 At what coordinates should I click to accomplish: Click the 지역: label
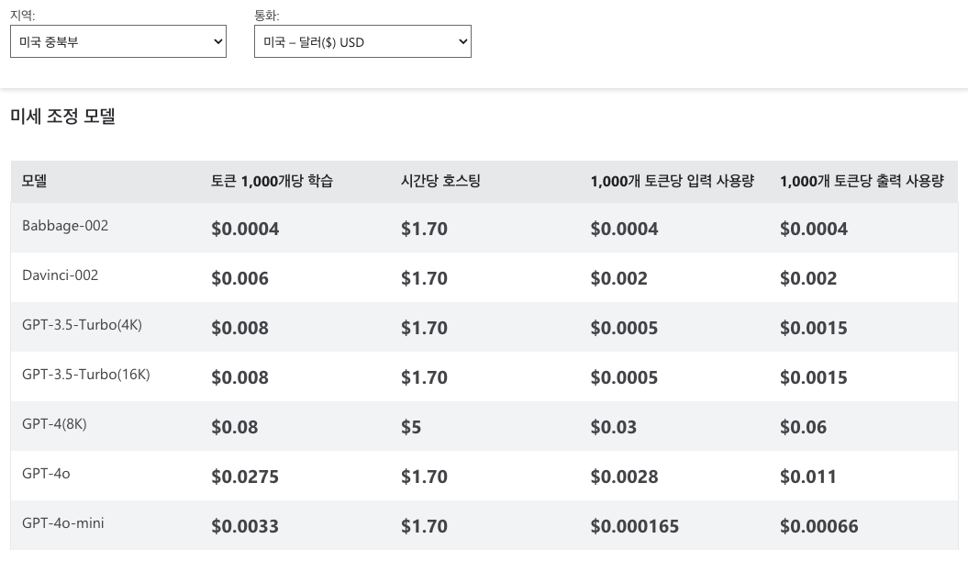(x=23, y=16)
